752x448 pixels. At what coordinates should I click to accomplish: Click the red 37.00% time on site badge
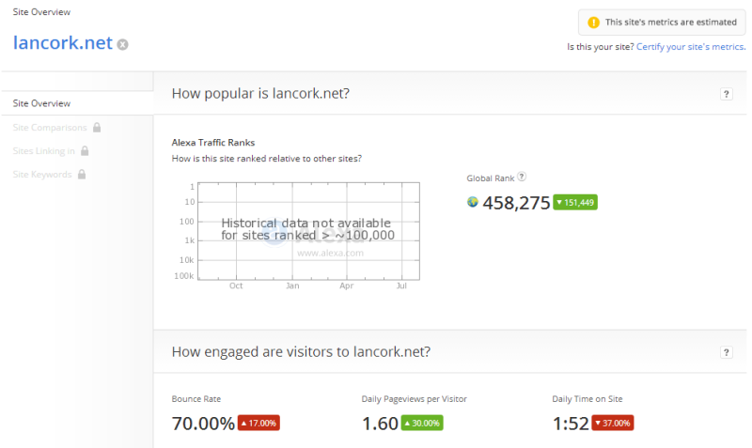[612, 424]
